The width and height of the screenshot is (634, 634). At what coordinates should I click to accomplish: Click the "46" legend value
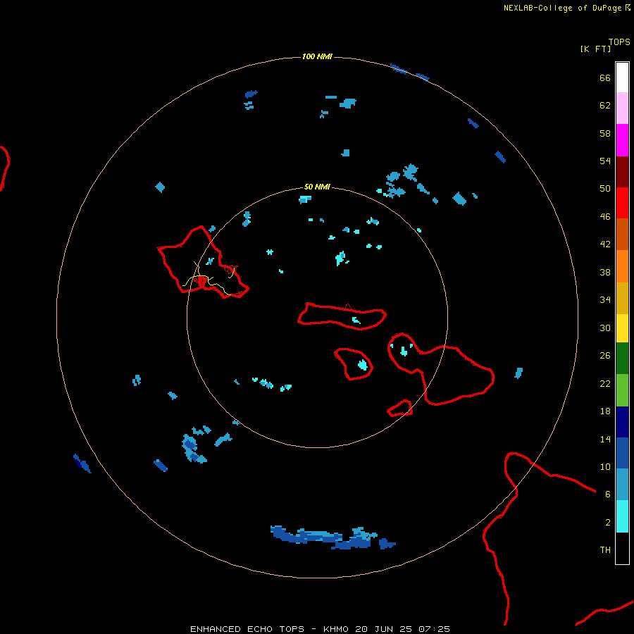pos(605,217)
